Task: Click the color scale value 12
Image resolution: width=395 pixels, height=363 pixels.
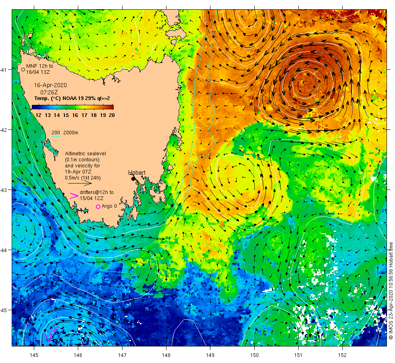Action: (x=38, y=115)
